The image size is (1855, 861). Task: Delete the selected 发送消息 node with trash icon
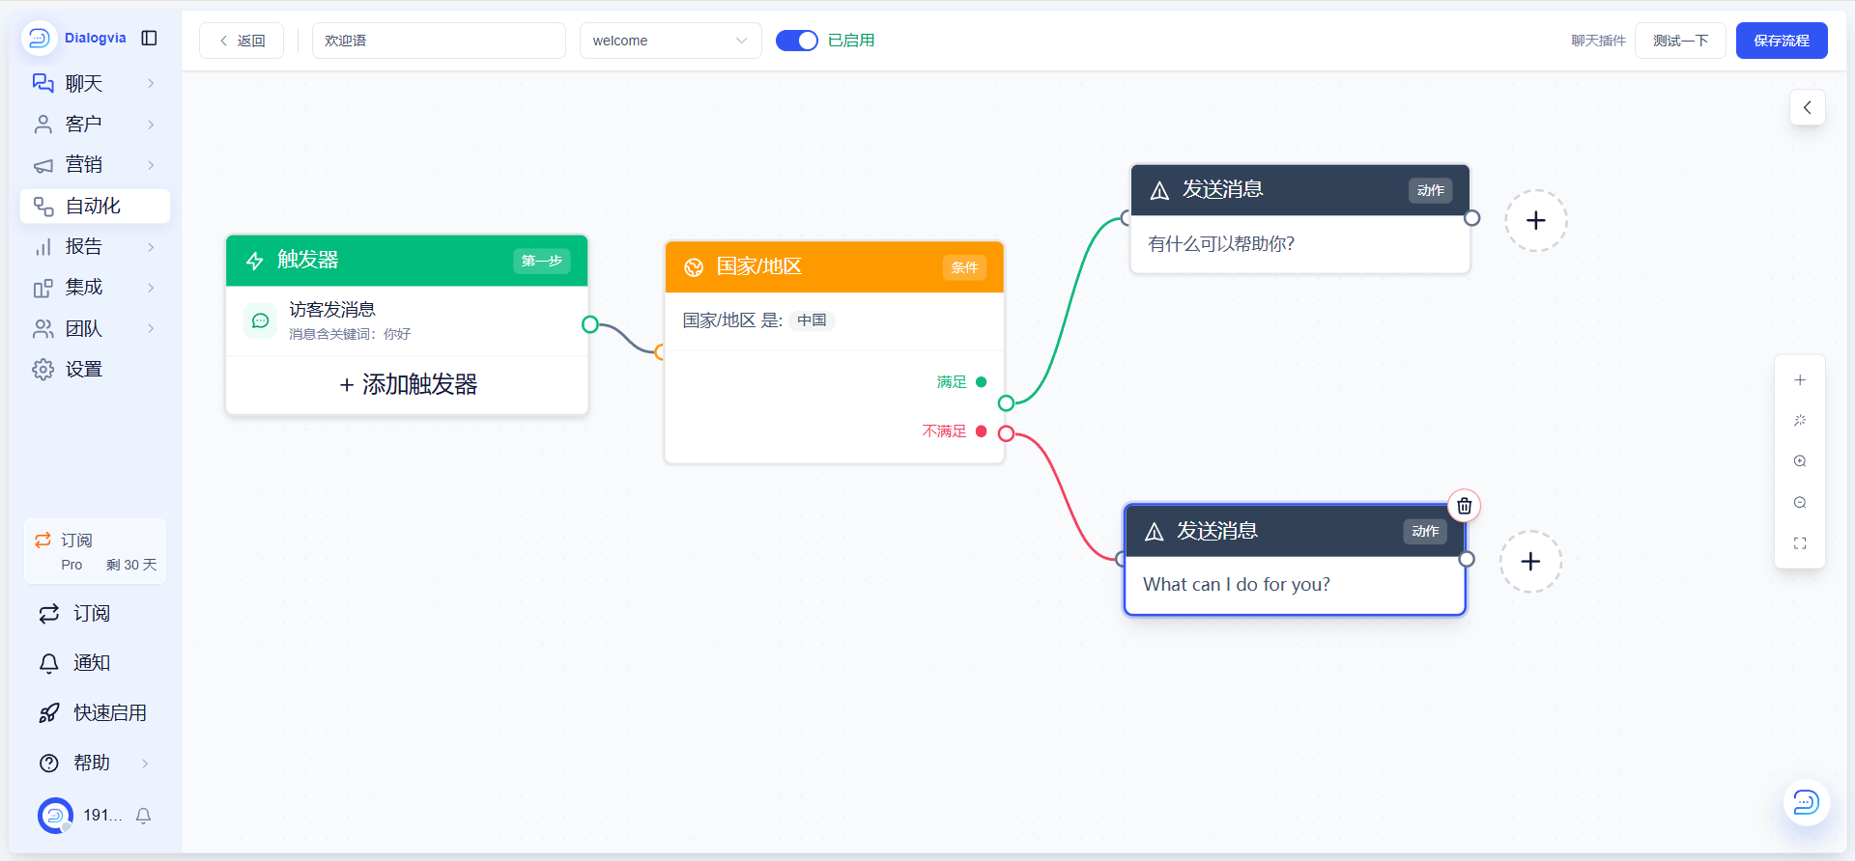1465,506
